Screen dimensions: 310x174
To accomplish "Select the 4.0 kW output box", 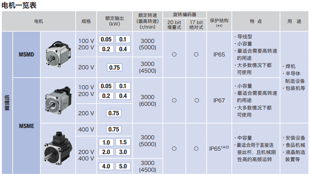I will [x=106, y=166].
